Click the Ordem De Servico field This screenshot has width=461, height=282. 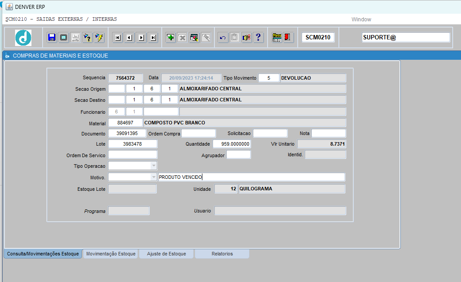tap(132, 155)
